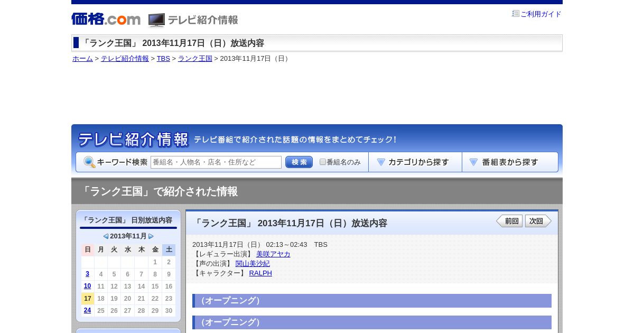
Task: Click calendar date 13 cell
Action: (128, 286)
